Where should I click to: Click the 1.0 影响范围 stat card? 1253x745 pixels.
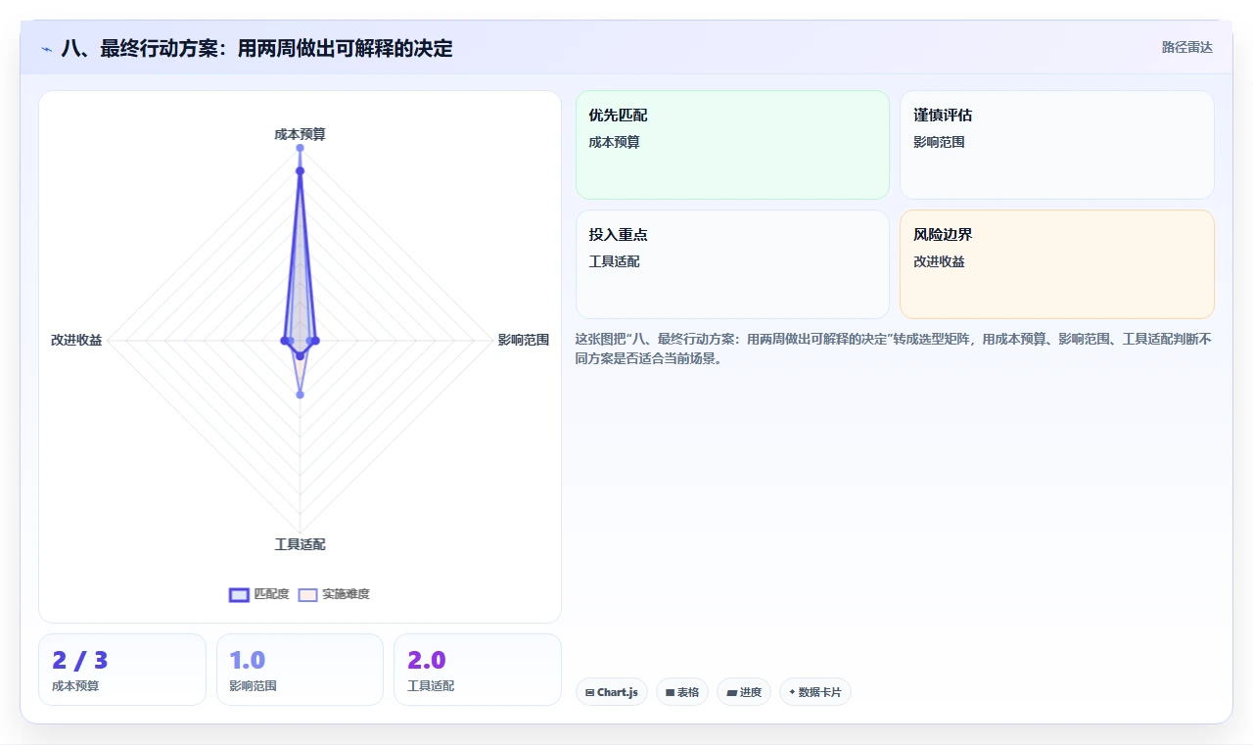(x=300, y=670)
